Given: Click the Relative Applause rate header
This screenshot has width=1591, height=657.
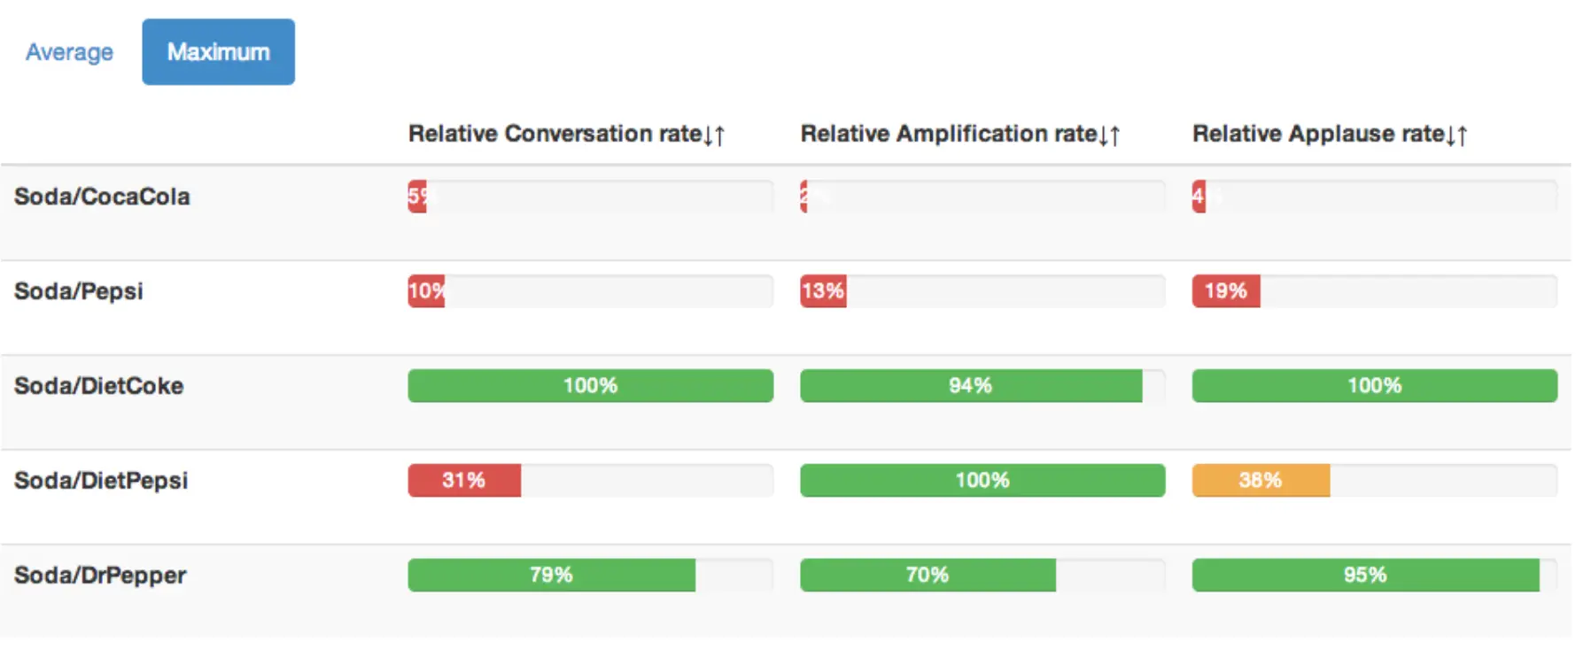Looking at the screenshot, I should tap(1318, 134).
